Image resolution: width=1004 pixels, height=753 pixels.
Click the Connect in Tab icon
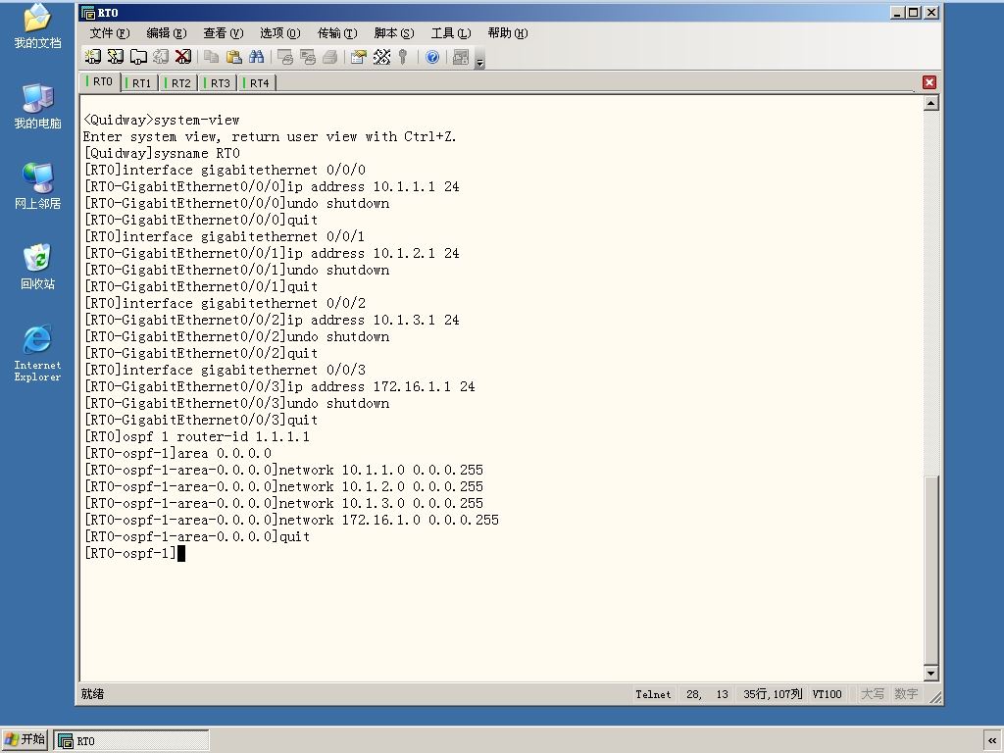pos(138,57)
